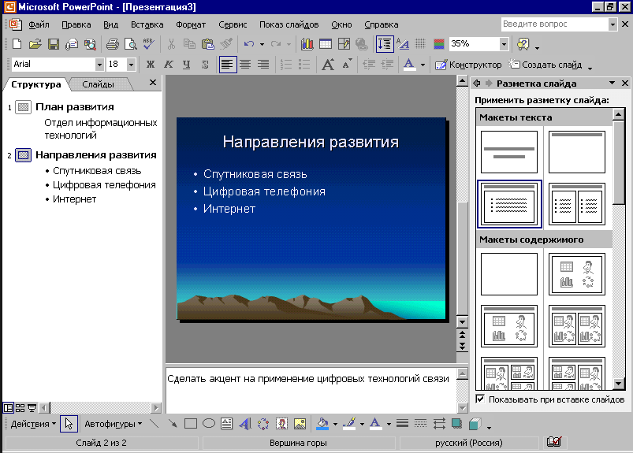633x453 pixels.
Task: Toggle bulleted list
Action: (304, 65)
